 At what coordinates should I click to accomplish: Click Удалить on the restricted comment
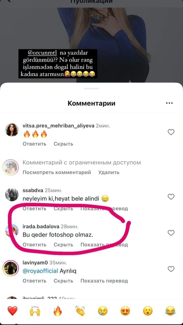point(109,172)
